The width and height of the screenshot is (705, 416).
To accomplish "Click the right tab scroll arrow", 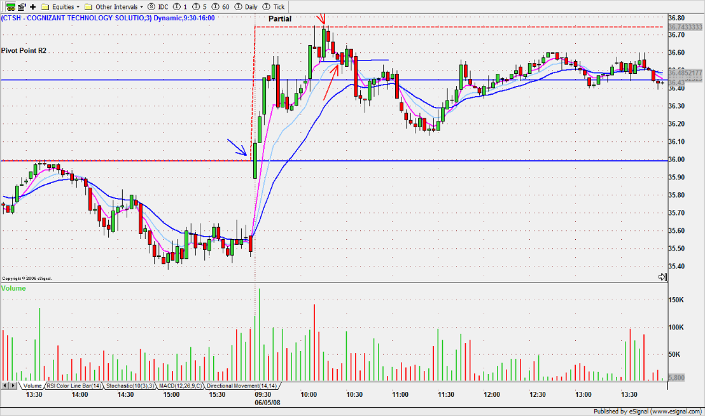I will pos(13,385).
